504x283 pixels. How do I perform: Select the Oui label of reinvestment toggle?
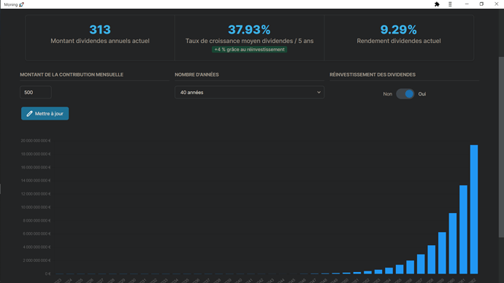[x=422, y=94]
